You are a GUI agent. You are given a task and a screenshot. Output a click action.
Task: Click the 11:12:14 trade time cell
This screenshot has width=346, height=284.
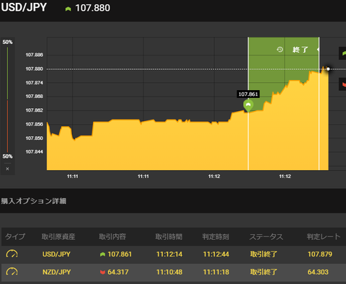pyautogui.click(x=169, y=254)
